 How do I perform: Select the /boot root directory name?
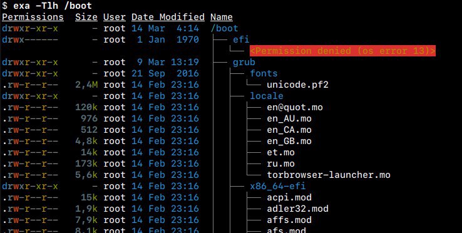pyautogui.click(x=225, y=29)
